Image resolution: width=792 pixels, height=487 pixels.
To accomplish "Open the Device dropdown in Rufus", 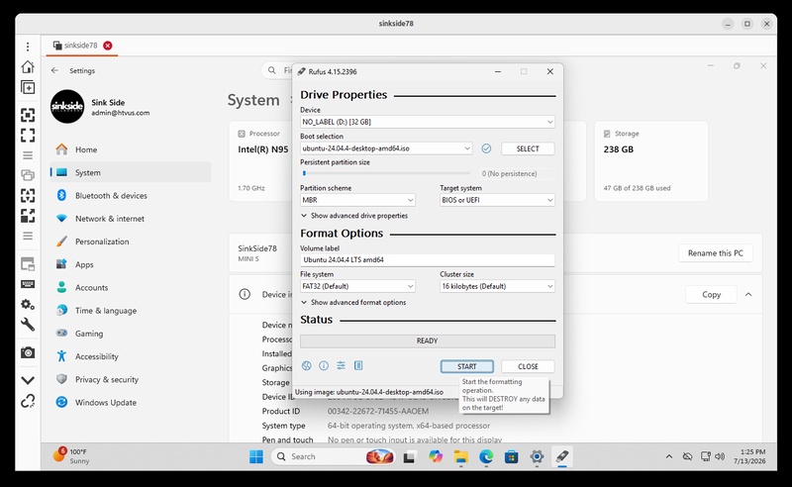I will click(x=428, y=122).
